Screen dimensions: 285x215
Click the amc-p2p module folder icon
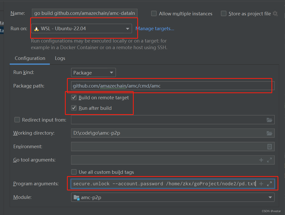point(76,198)
